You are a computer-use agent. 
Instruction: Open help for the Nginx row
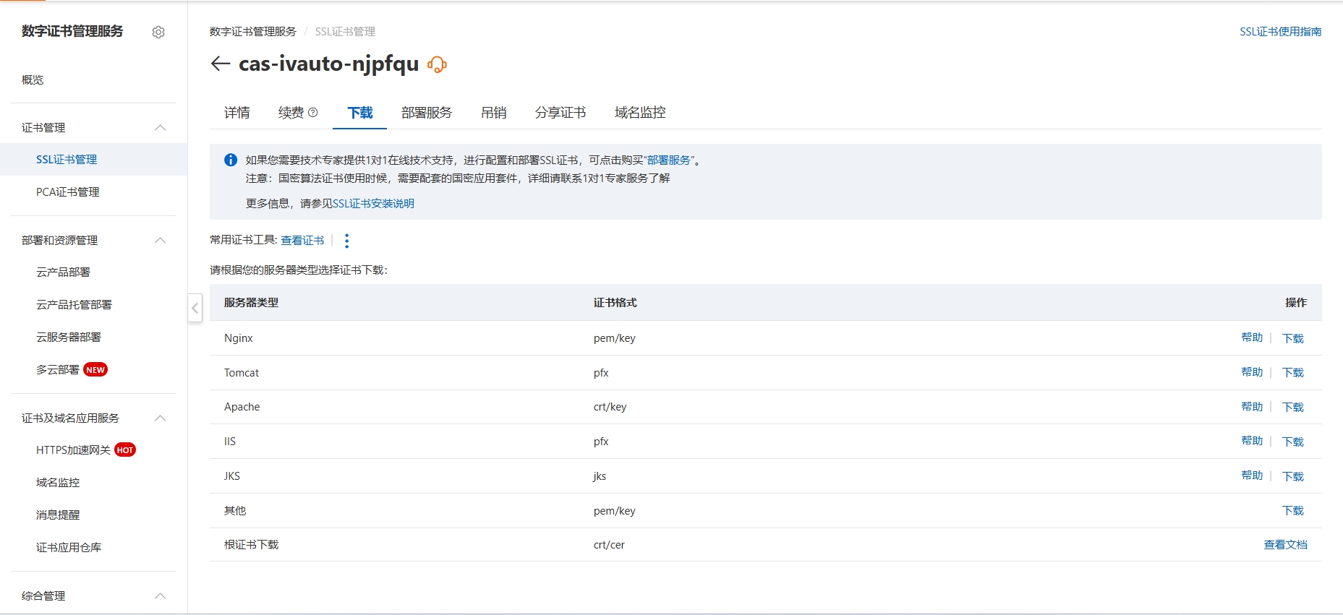click(x=1252, y=337)
